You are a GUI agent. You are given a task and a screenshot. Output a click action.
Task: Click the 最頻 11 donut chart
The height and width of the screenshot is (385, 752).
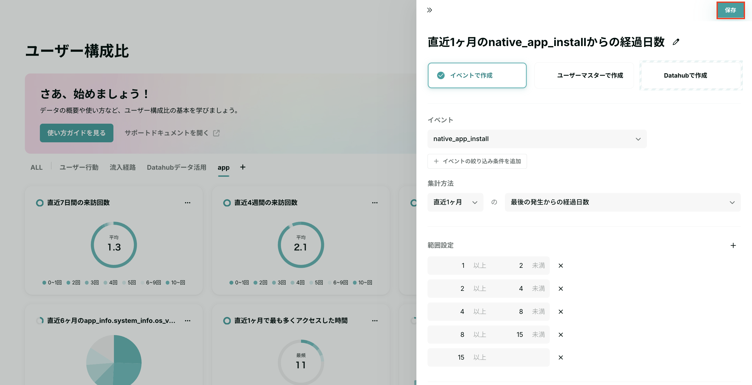[301, 362]
